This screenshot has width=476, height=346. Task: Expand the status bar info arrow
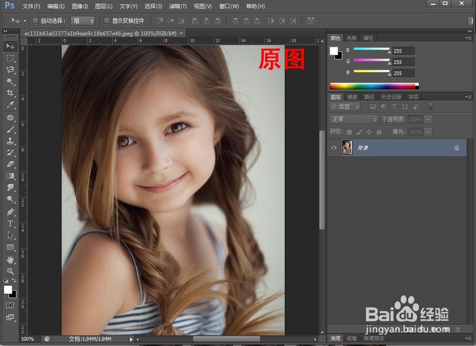(131, 339)
